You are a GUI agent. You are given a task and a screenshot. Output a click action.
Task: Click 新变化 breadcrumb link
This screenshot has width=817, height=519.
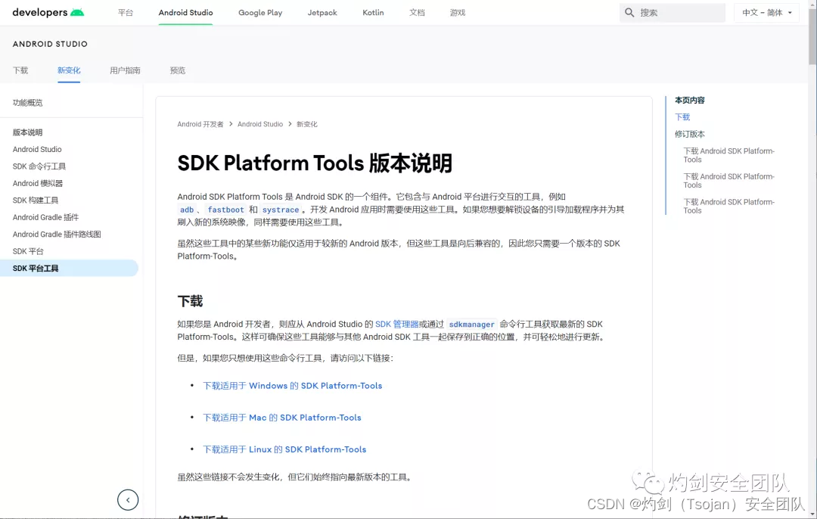pyautogui.click(x=307, y=124)
